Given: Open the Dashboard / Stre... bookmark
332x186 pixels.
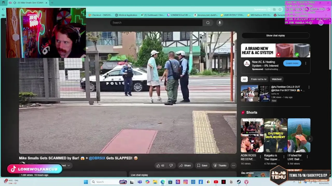Looking at the screenshot, I should (153, 15).
